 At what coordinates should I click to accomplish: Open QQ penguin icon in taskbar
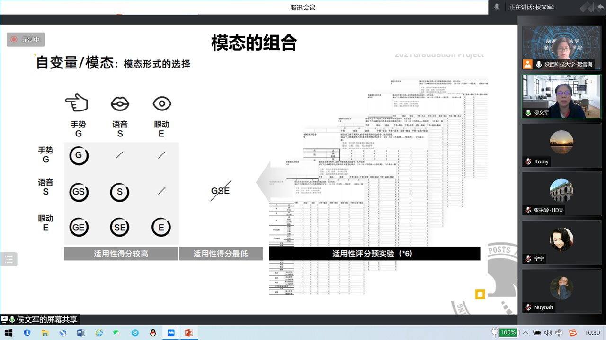153,332
